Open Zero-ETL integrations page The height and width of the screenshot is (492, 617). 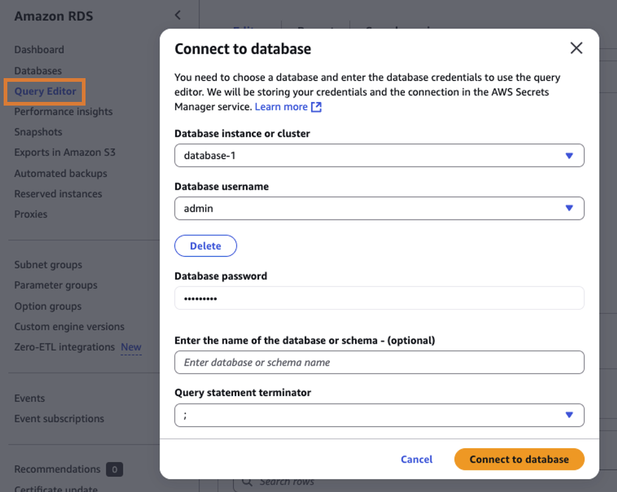pos(65,347)
